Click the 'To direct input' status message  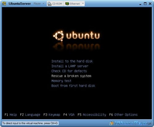click(30, 123)
